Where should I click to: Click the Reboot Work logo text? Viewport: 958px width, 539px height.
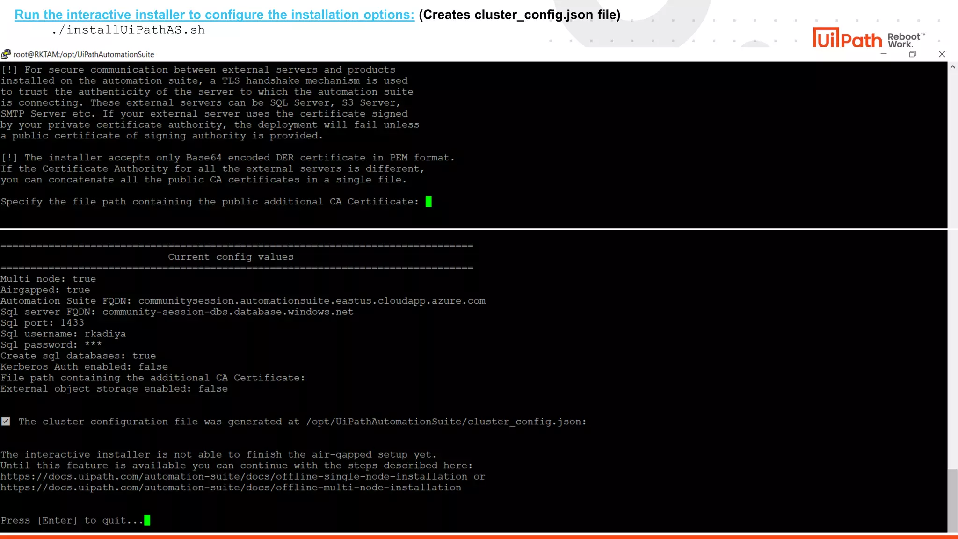(906, 40)
